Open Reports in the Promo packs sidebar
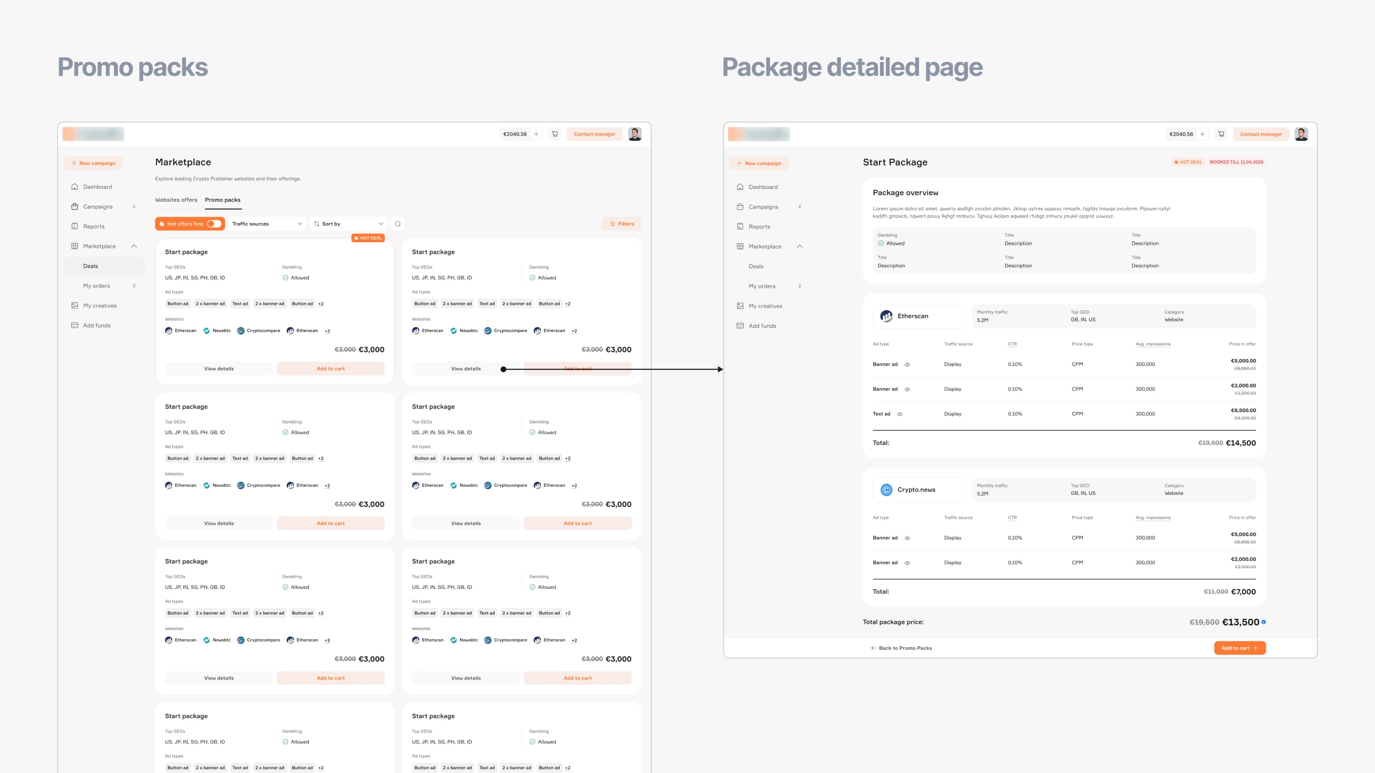This screenshot has width=1375, height=773. click(x=94, y=226)
